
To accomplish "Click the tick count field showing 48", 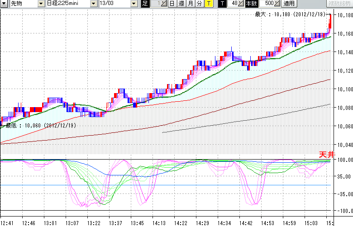I will click(x=234, y=4).
